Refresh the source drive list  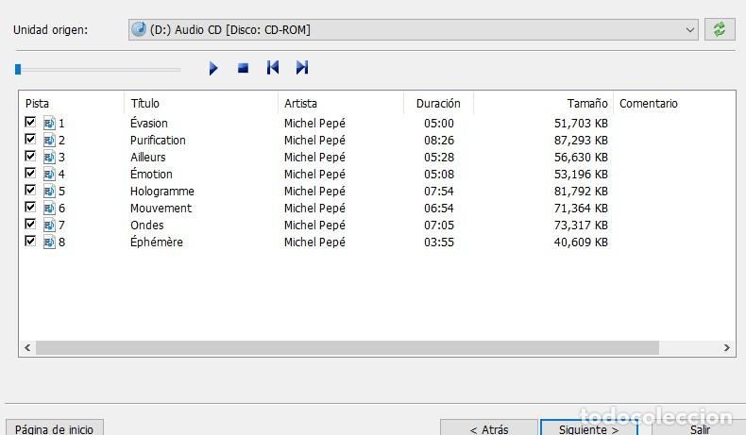pyautogui.click(x=720, y=29)
